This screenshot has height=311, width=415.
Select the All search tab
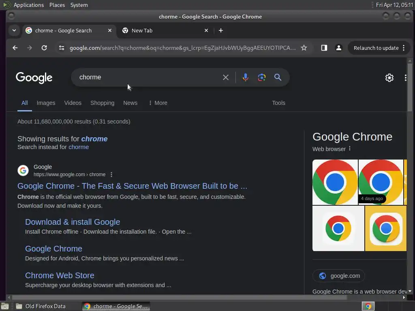click(x=25, y=103)
